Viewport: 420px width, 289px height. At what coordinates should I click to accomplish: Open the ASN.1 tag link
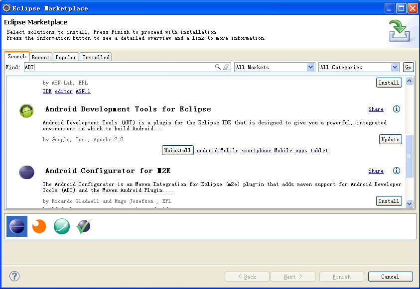point(83,91)
